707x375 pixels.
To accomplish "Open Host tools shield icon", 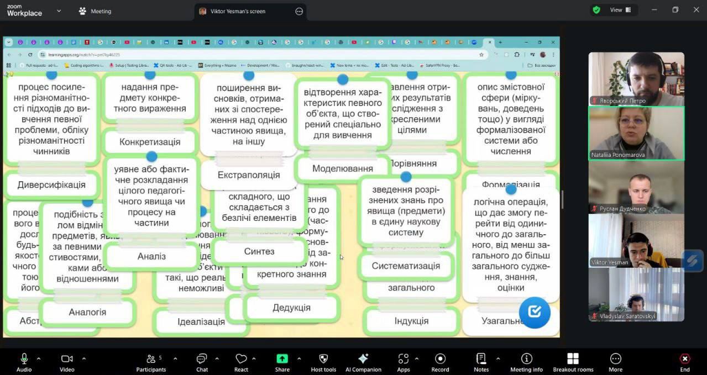I will point(323,362).
